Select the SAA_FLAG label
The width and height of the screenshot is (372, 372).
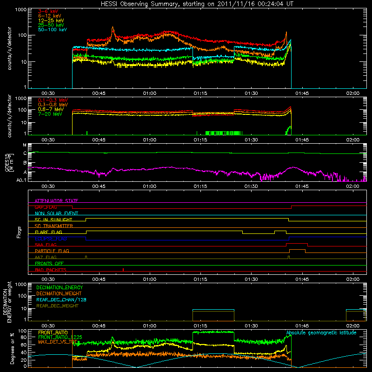click(x=46, y=245)
